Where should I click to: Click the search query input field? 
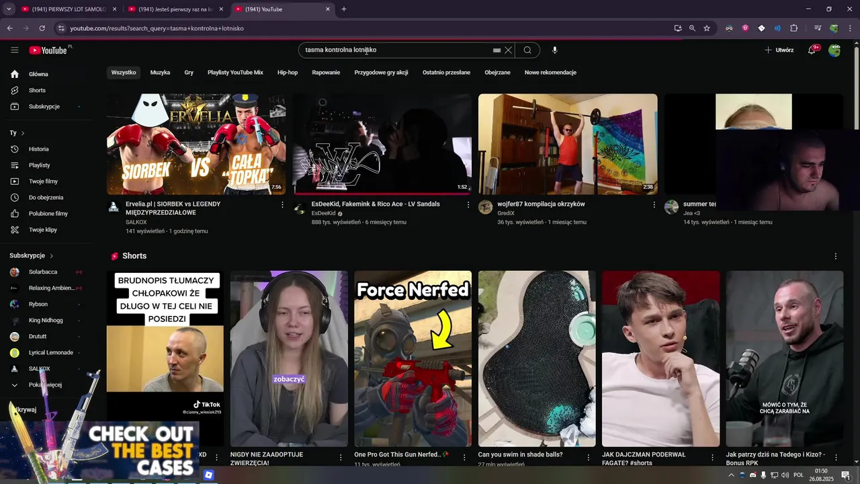(396, 50)
